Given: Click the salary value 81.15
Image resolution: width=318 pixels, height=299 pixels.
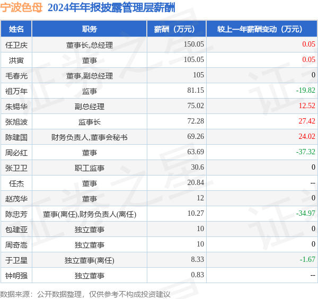Looking at the screenshot, I should coord(196,90).
